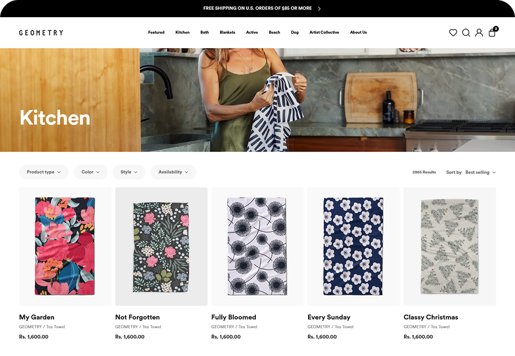This screenshot has height=356, width=515.
Task: Open the wishlist heart icon
Action: click(x=453, y=33)
